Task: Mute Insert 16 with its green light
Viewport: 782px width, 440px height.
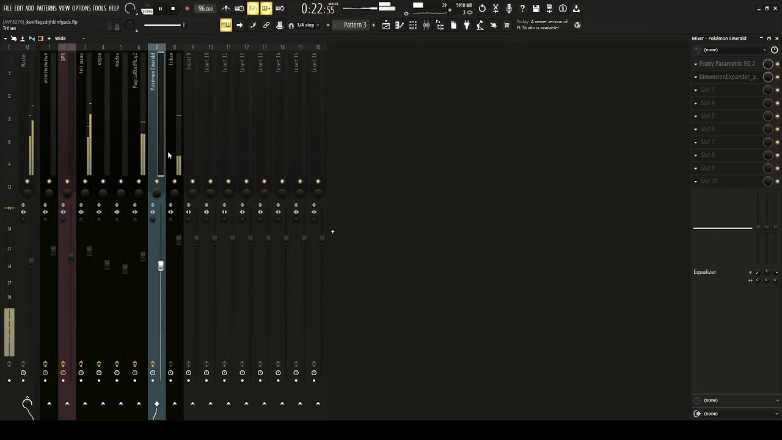Action: pos(318,182)
